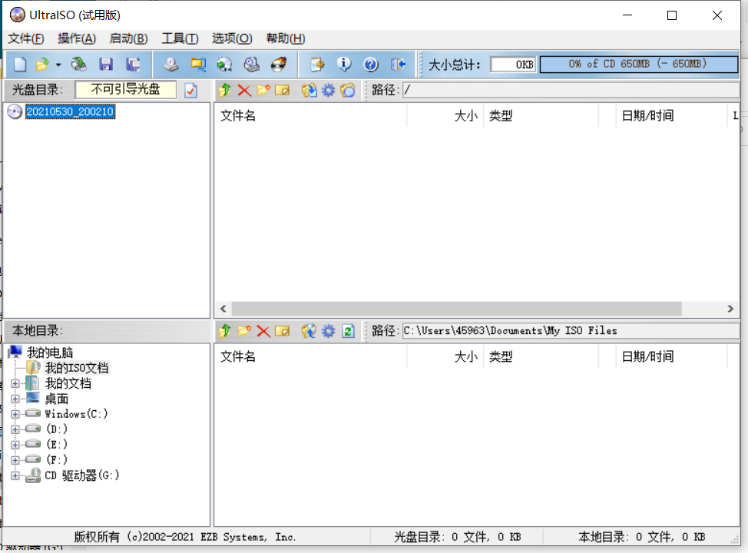Click the Rename icon in disc toolbar

[x=283, y=90]
